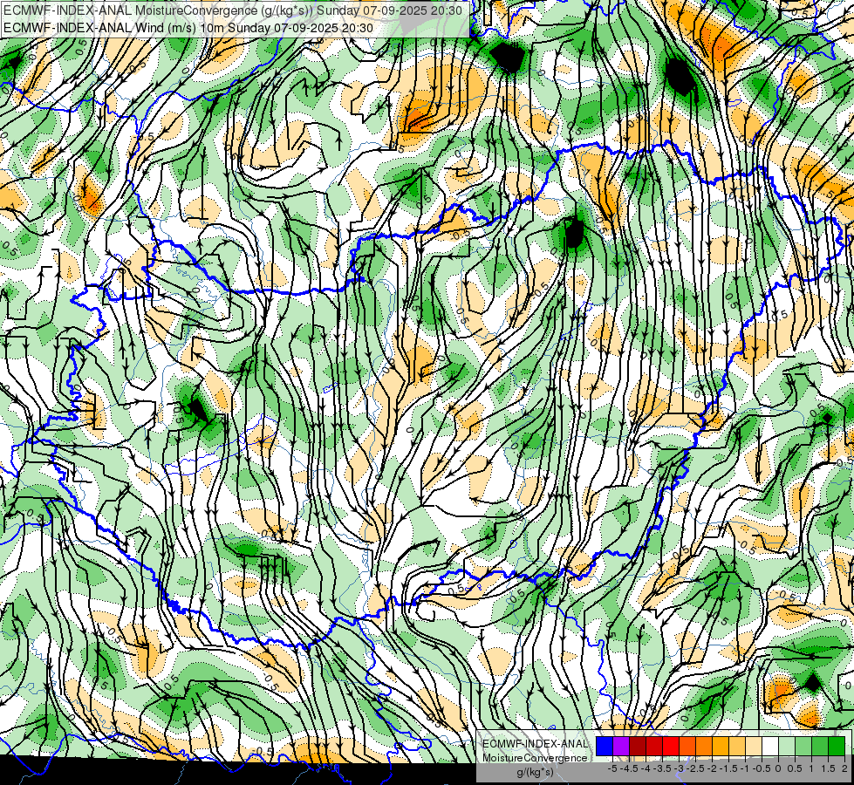Click the -4 legend tick label
Viewport: 854px width, 785px height.
646,768
